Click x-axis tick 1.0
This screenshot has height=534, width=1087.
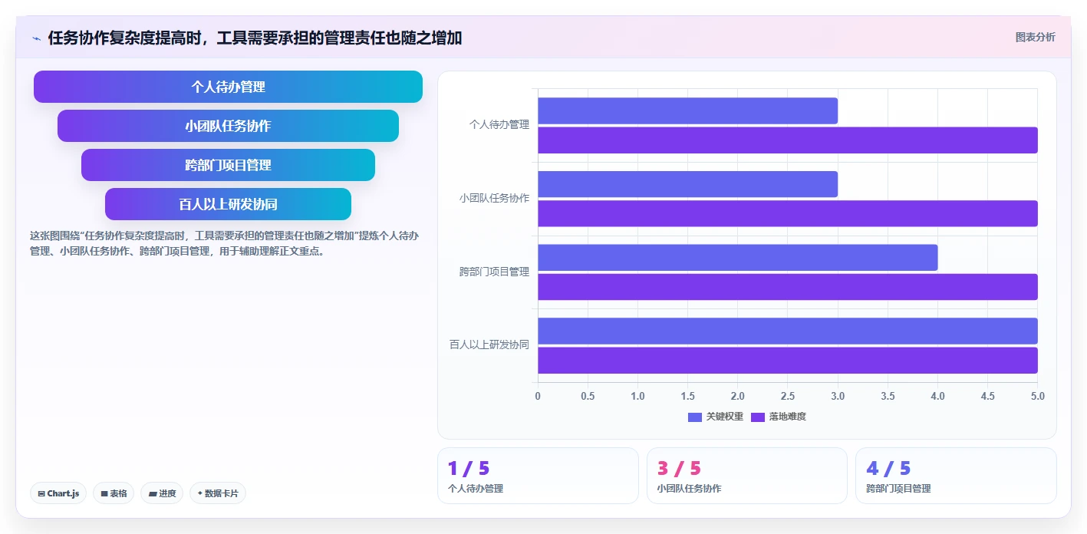pos(637,396)
